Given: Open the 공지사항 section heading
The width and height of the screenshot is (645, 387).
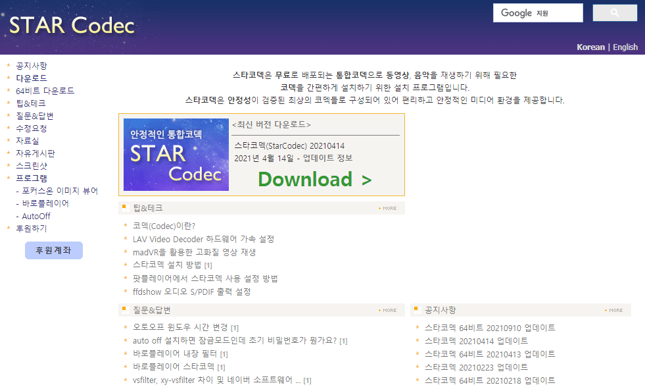Looking at the screenshot, I should tap(440, 311).
